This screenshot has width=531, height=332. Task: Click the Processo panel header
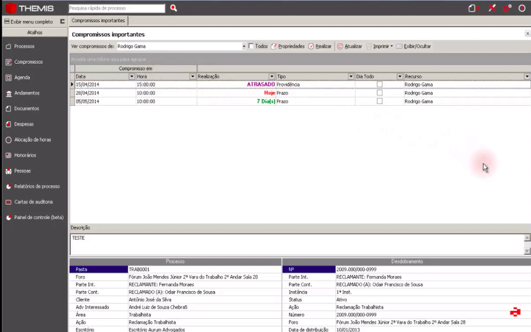coord(175,262)
